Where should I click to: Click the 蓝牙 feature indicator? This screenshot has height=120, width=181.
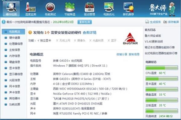tap(112, 40)
